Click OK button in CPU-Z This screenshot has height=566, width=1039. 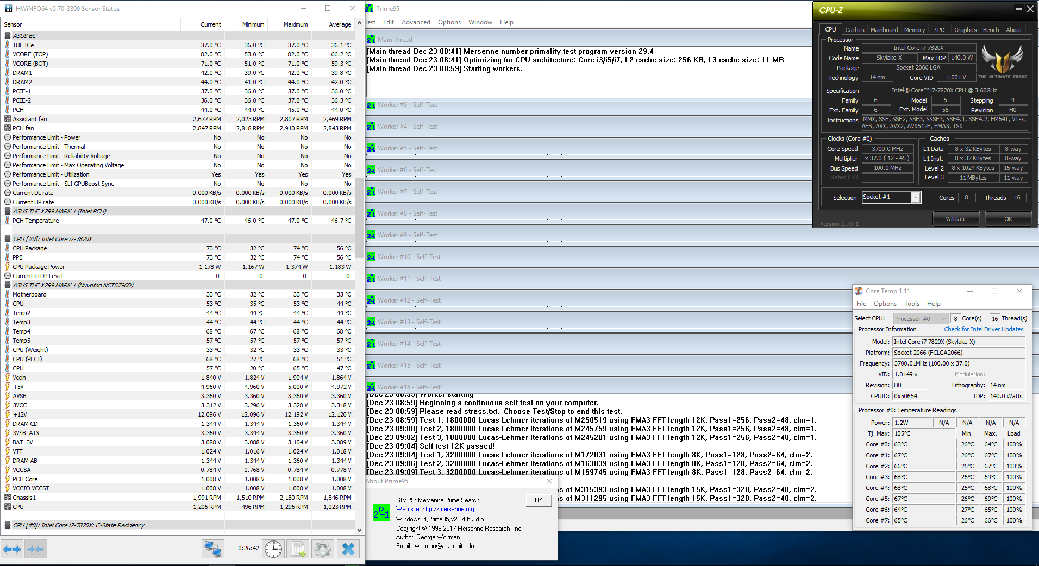1008,219
